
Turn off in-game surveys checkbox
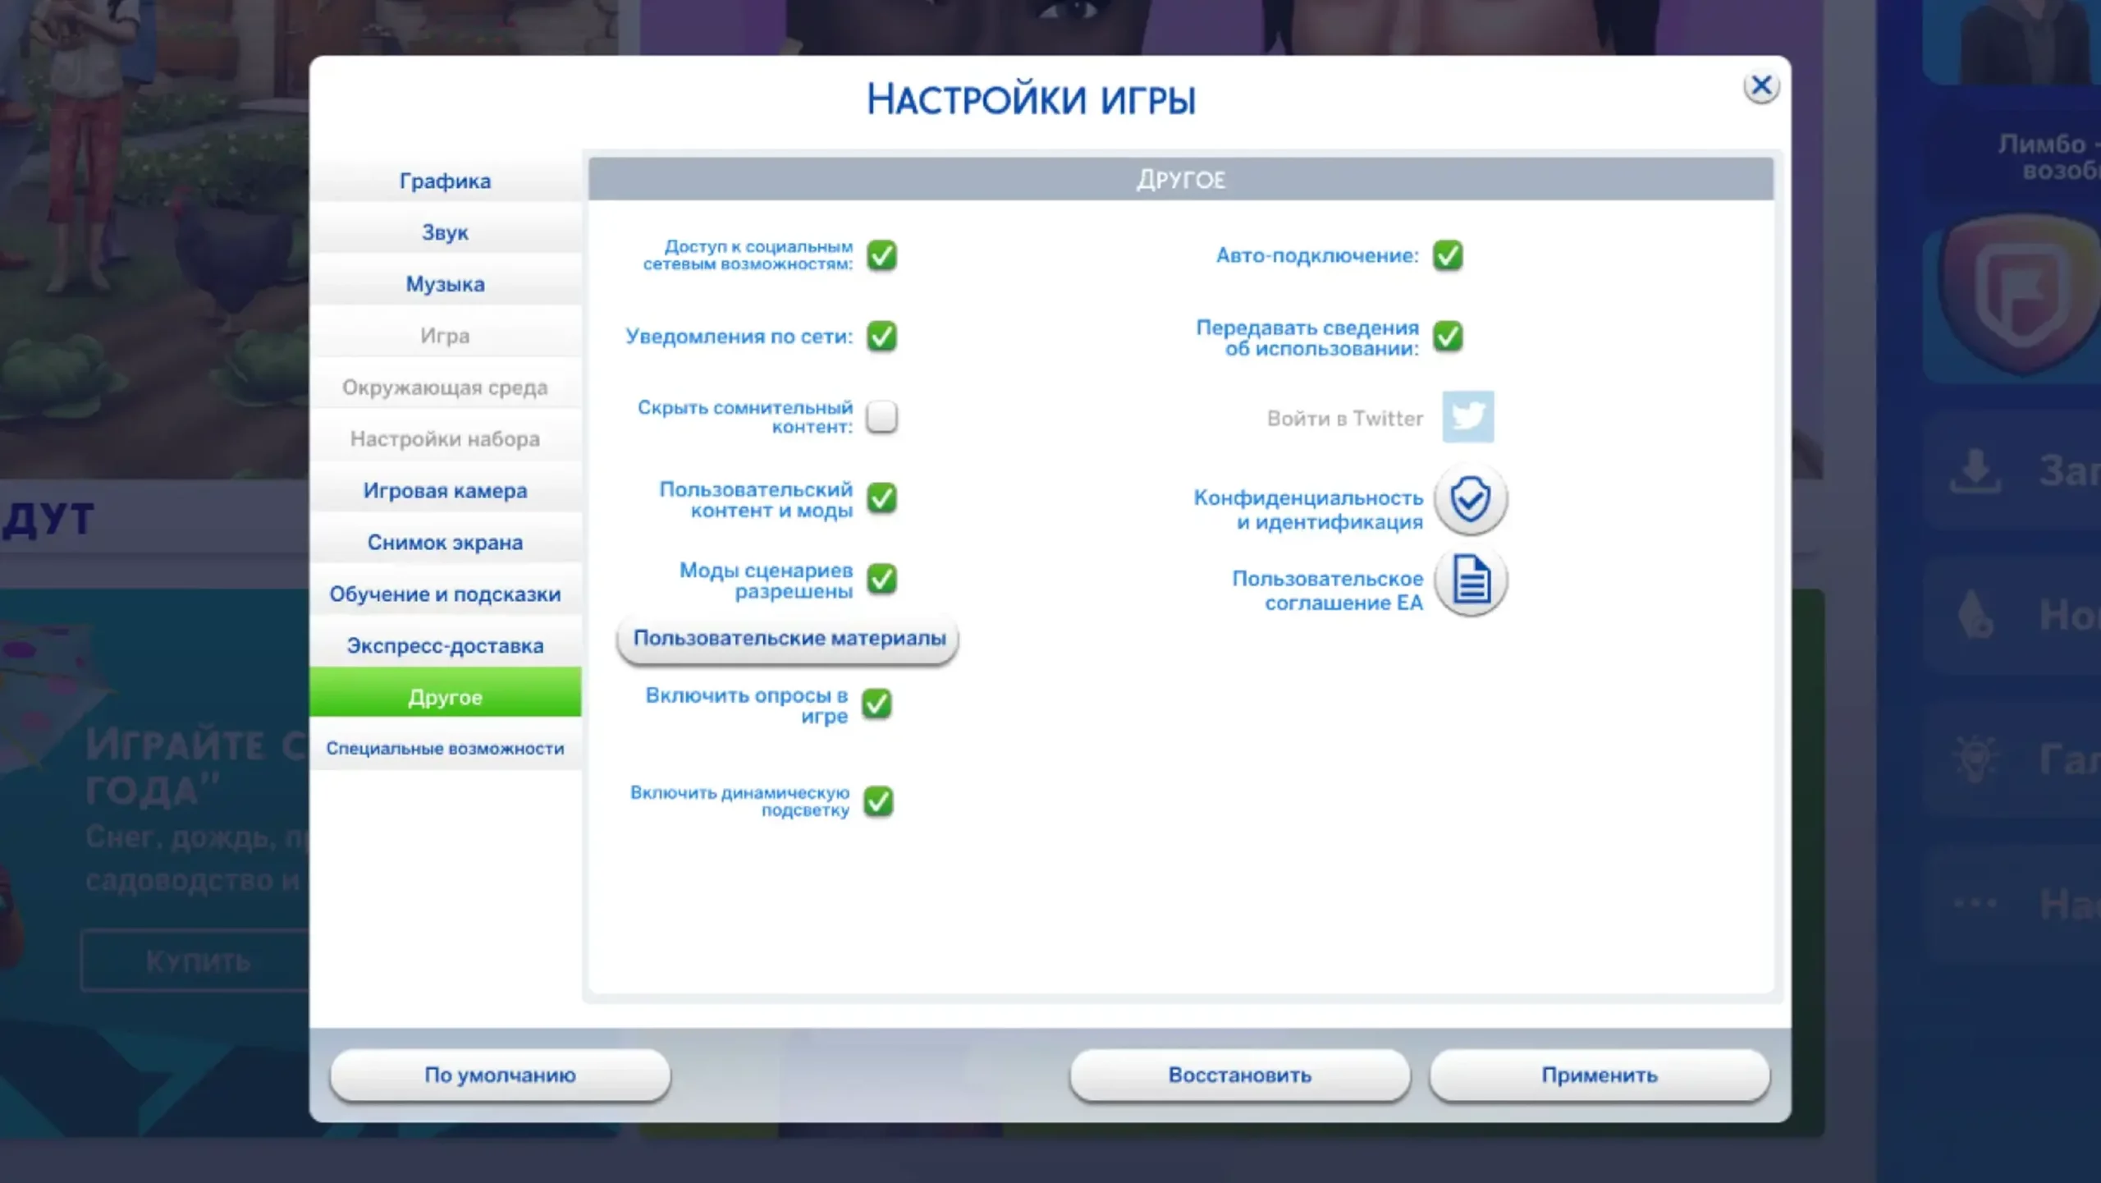(877, 704)
